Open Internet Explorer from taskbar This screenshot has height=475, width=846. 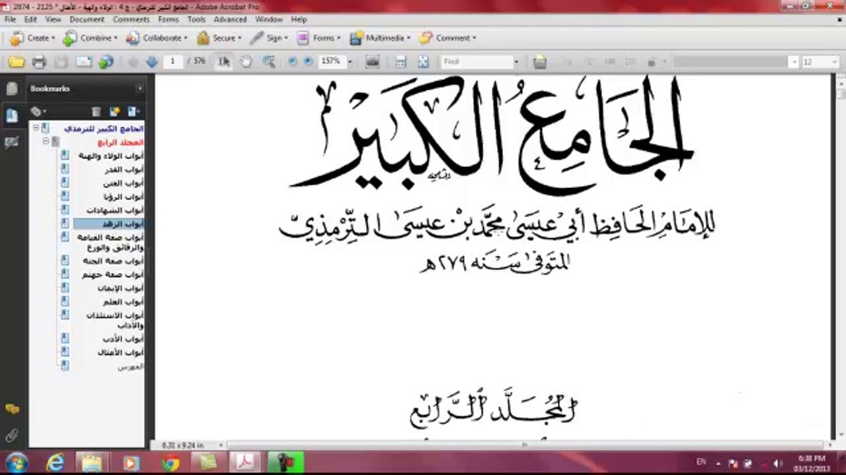56,462
